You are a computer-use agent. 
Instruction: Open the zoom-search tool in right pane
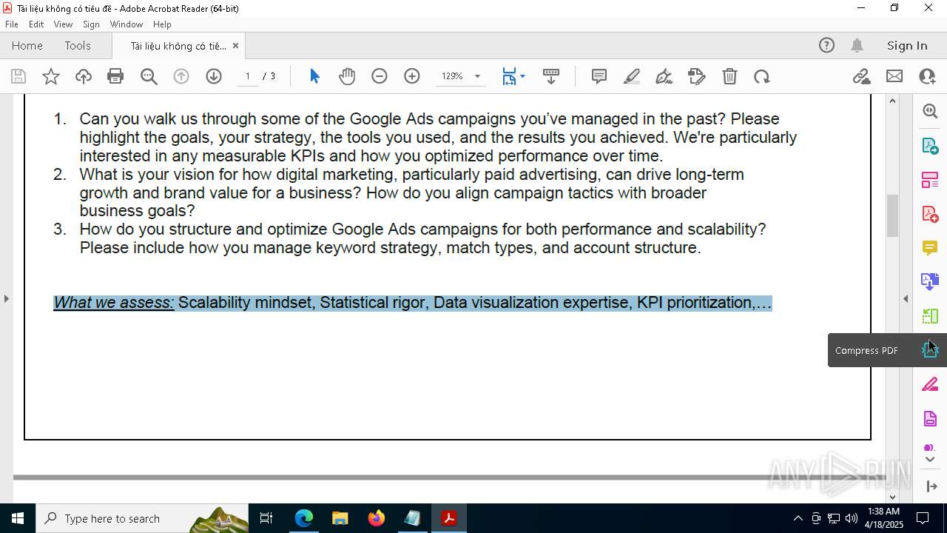point(930,111)
